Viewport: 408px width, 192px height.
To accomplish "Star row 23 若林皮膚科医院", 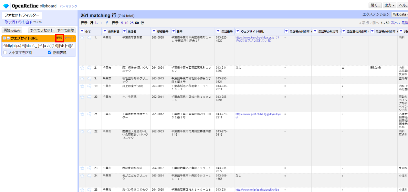I will click(x=82, y=168).
